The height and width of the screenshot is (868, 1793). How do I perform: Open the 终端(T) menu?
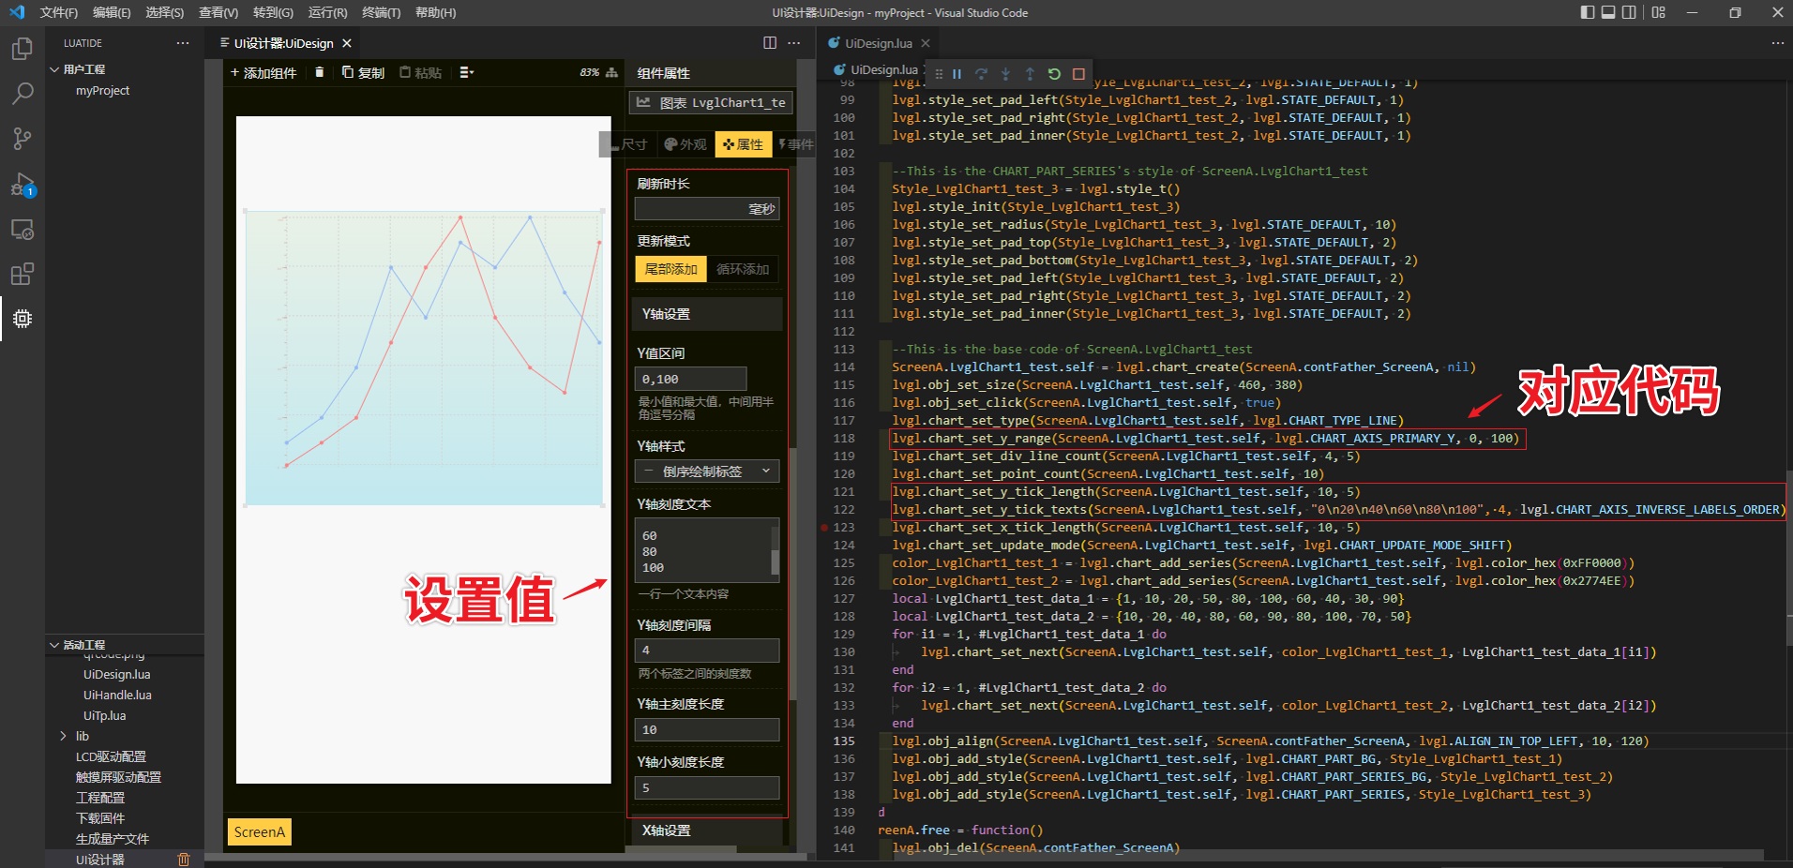[x=381, y=12]
